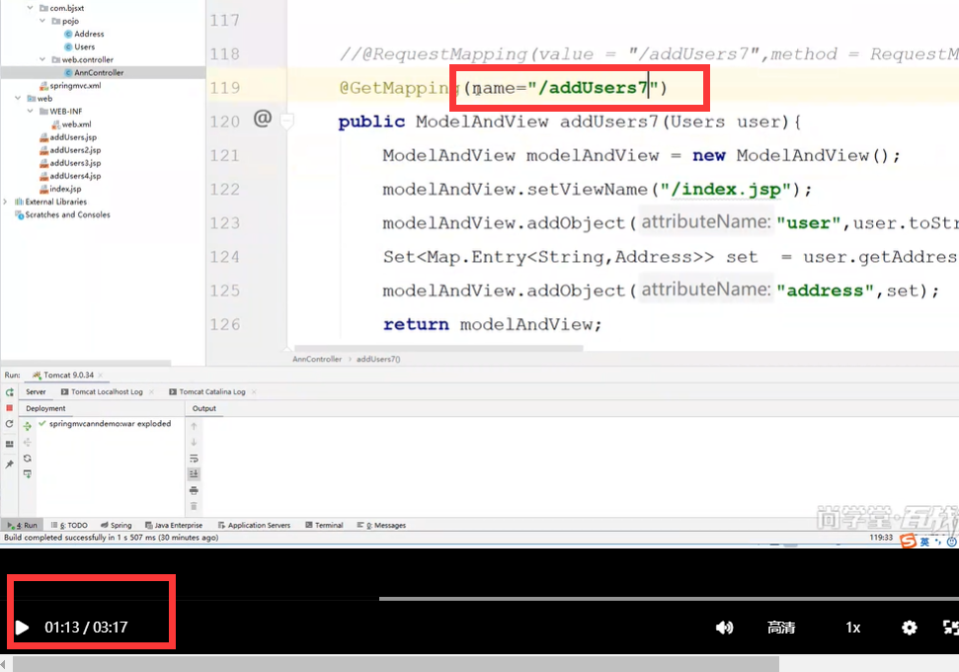Click the undeploy artifact icon
The image size is (959, 672).
pyautogui.click(x=28, y=442)
